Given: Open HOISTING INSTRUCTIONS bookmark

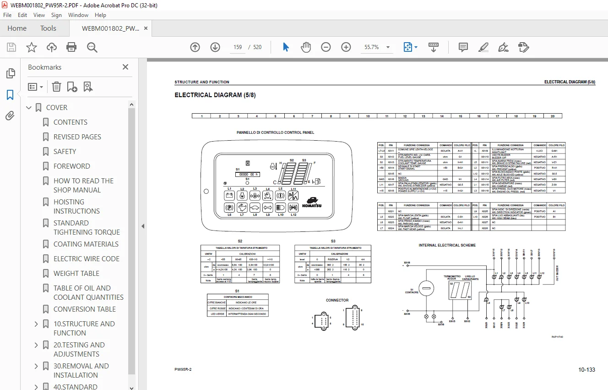Looking at the screenshot, I should click(x=76, y=207).
